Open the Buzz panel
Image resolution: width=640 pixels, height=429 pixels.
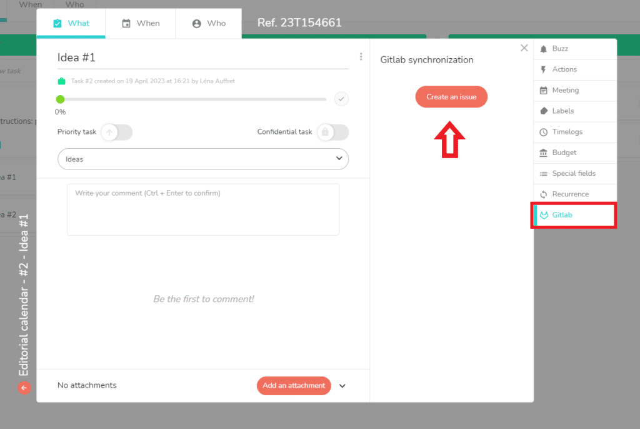(562, 48)
